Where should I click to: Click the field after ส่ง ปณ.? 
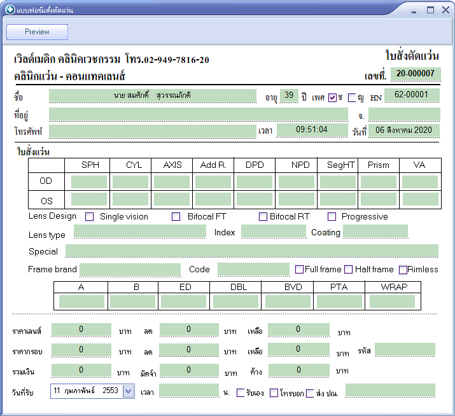(390, 390)
